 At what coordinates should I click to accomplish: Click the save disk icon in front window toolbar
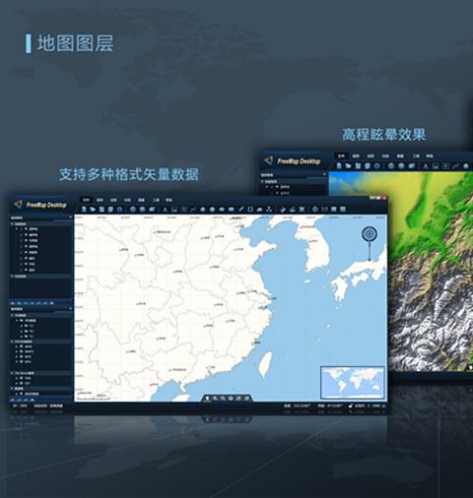pos(101,209)
